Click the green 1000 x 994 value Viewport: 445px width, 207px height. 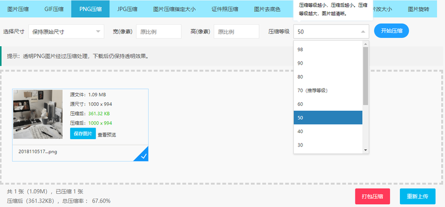click(x=100, y=123)
